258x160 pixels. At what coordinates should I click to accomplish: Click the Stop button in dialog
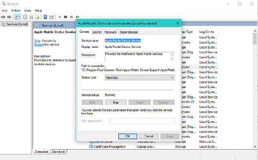[116, 102]
